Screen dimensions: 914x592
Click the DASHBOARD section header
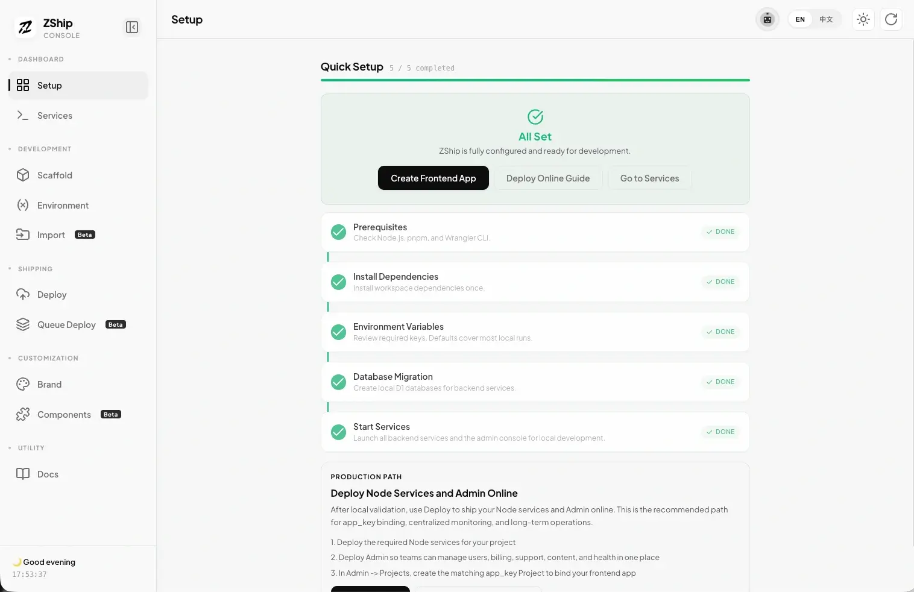click(x=41, y=59)
